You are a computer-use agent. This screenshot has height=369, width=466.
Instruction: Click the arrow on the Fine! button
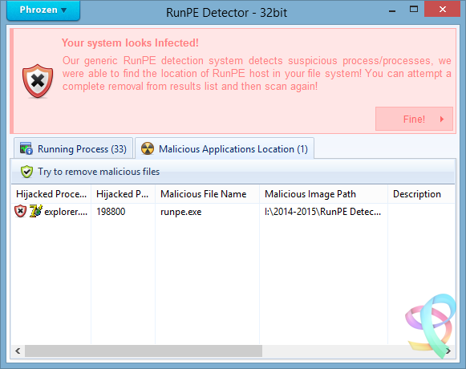(442, 120)
